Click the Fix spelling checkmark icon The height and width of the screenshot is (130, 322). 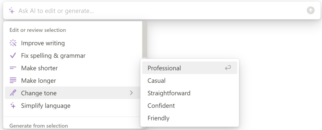click(x=13, y=55)
